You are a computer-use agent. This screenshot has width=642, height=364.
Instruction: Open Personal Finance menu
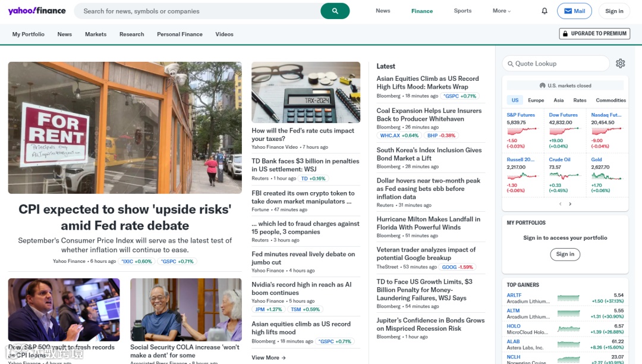[180, 34]
